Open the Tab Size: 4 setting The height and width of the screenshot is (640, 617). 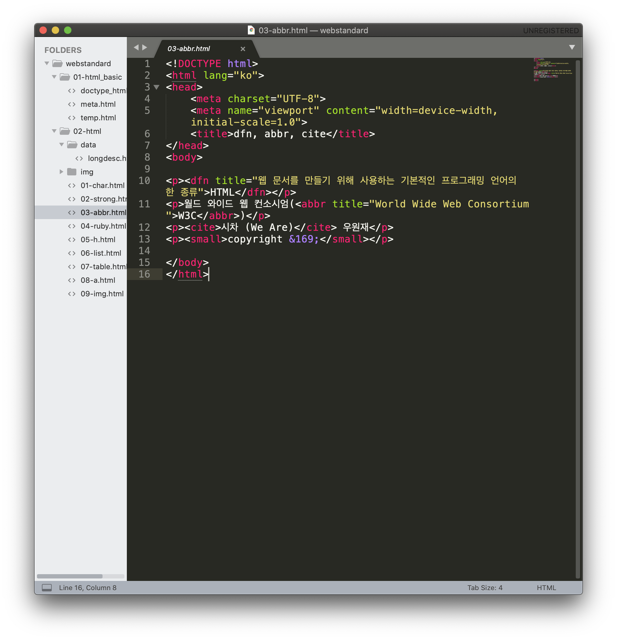(x=485, y=587)
